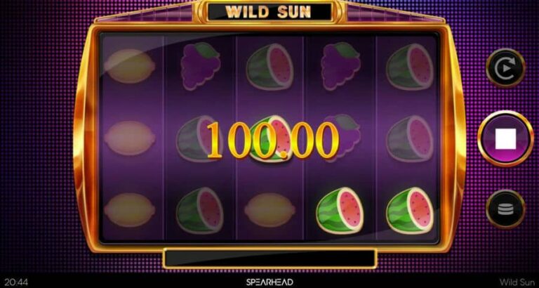Click the bottom watermelon on the second reel
This screenshot has width=539, height=288.
pyautogui.click(x=200, y=210)
